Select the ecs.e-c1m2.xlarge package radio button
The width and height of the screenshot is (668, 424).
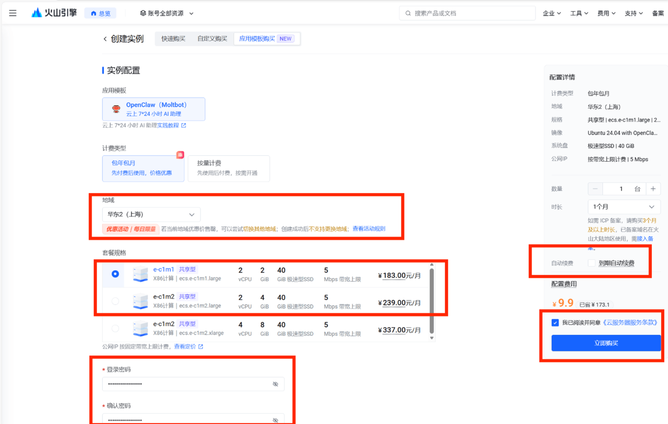115,329
